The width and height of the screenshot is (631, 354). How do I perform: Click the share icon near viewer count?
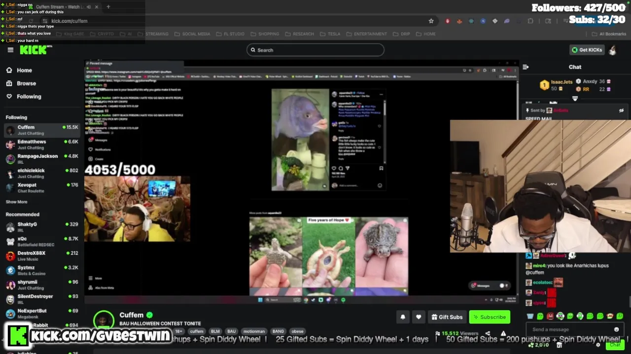(x=488, y=333)
